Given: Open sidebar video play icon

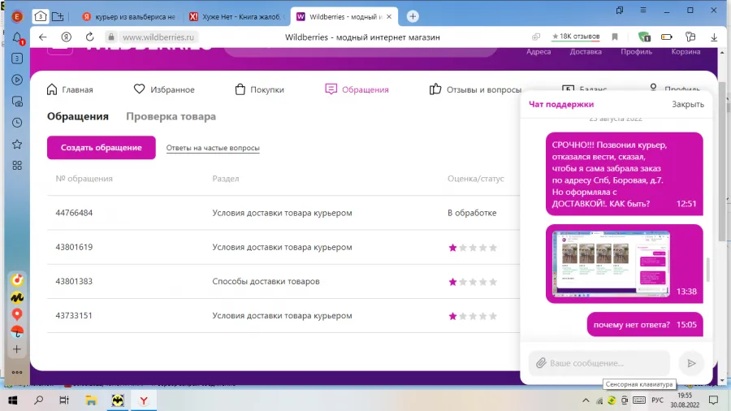Looking at the screenshot, I should coord(17,80).
